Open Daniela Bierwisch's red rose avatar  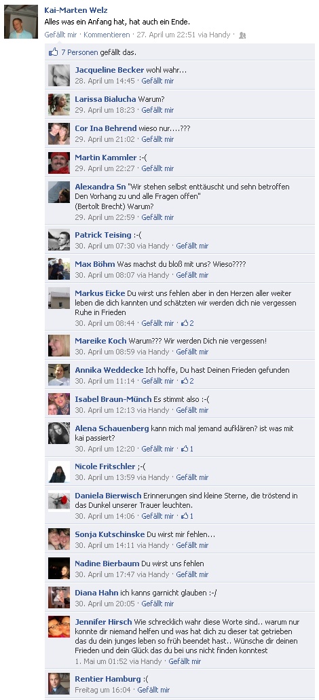coord(59,501)
